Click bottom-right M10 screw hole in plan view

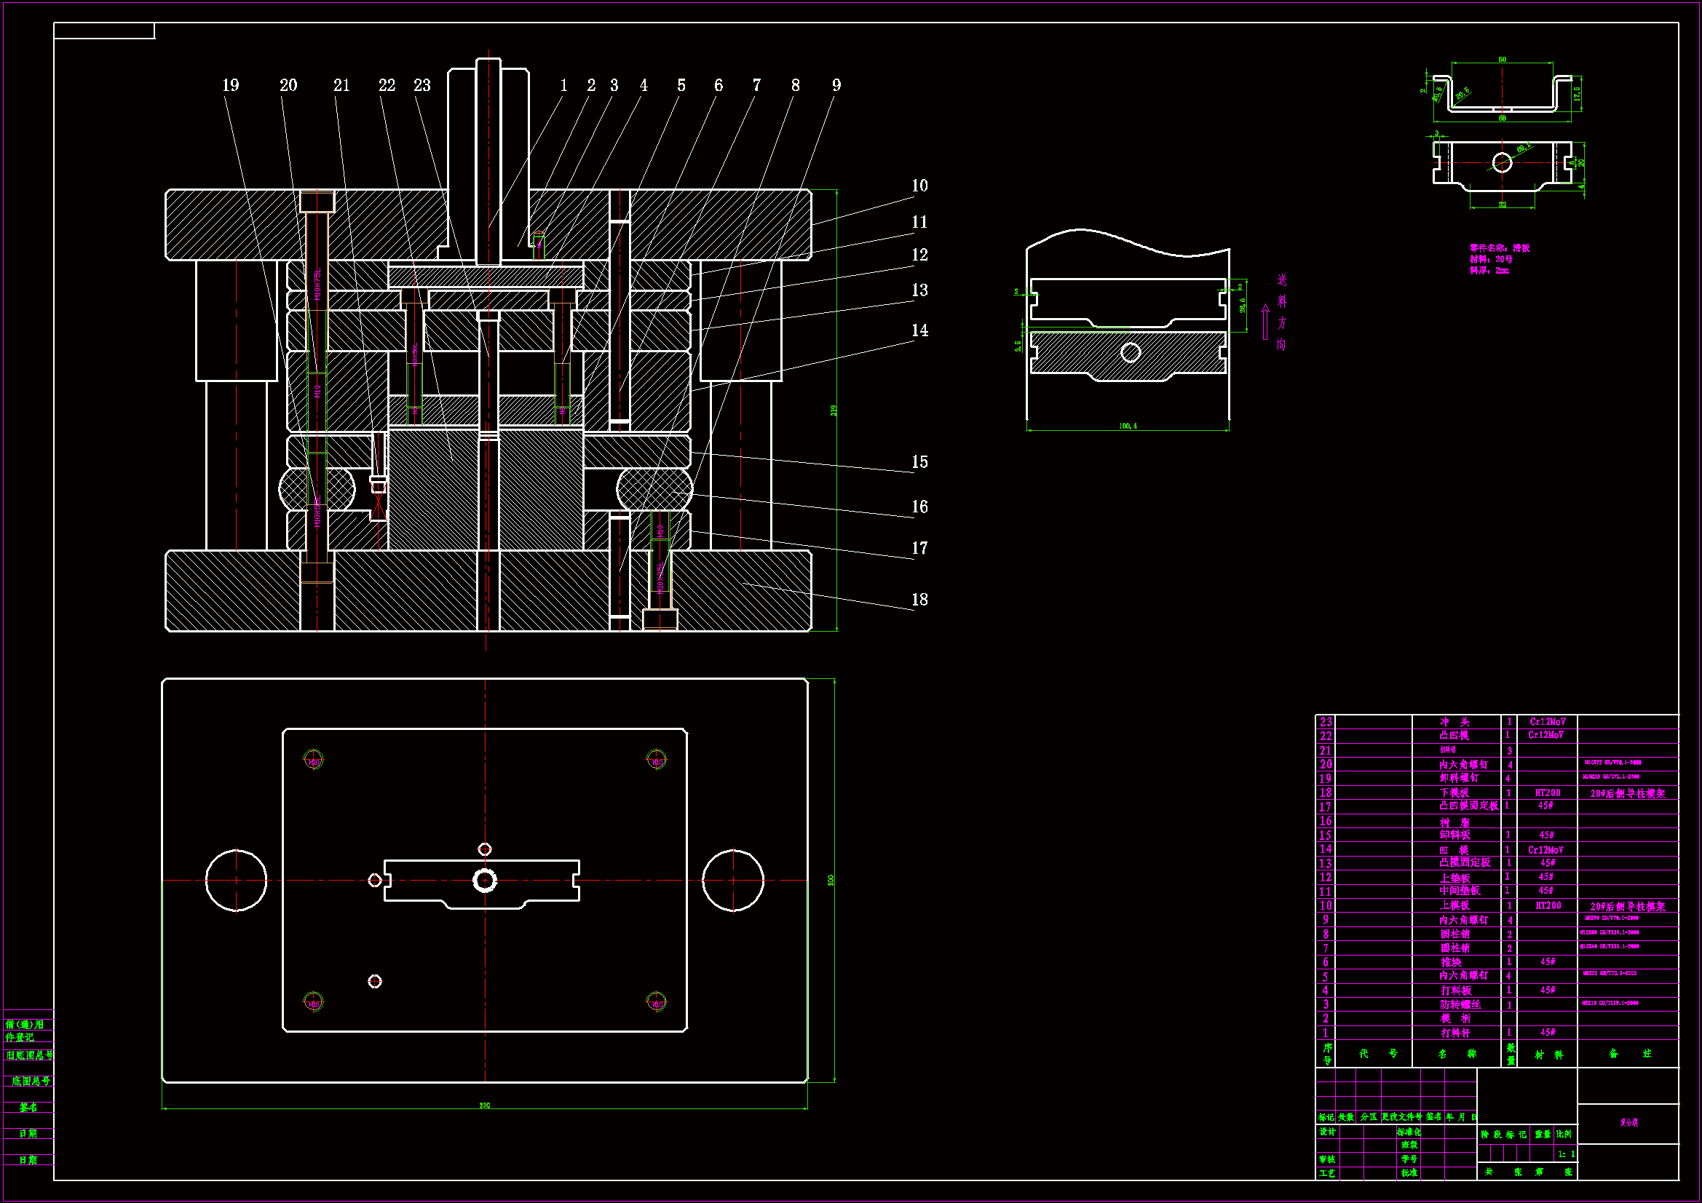[656, 1003]
